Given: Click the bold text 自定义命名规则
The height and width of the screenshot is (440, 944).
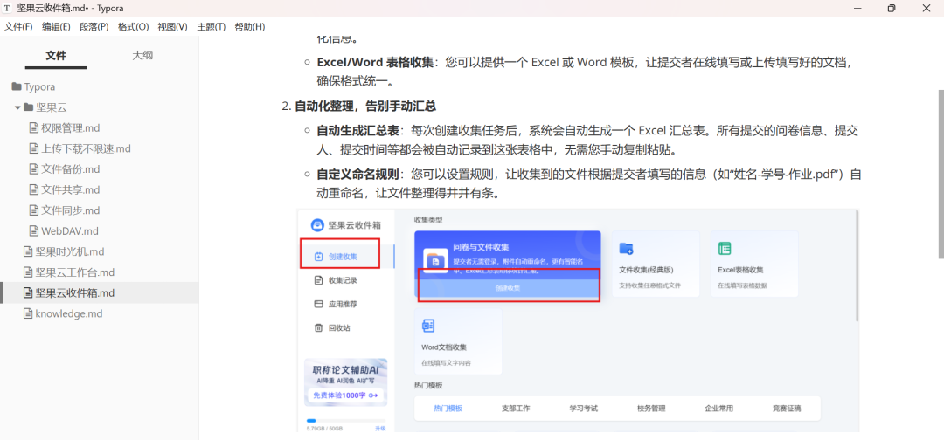Looking at the screenshot, I should tap(357, 175).
